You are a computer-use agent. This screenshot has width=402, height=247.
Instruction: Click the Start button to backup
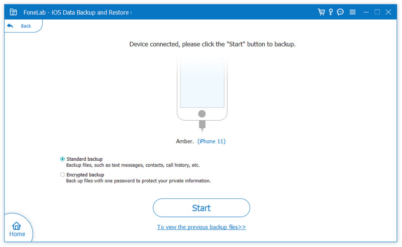click(202, 208)
